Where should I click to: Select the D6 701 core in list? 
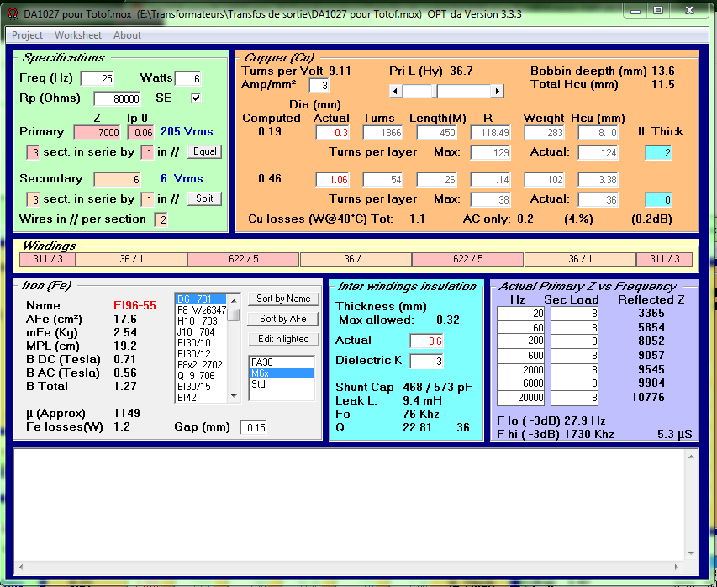coord(201,299)
